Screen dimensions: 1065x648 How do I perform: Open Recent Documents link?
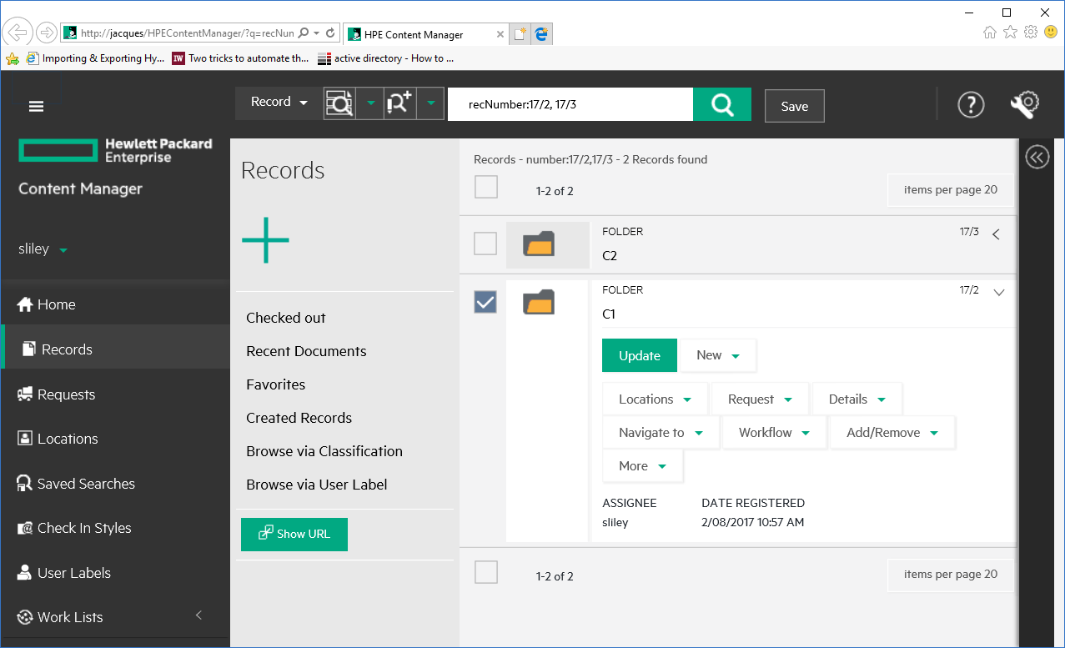[306, 351]
